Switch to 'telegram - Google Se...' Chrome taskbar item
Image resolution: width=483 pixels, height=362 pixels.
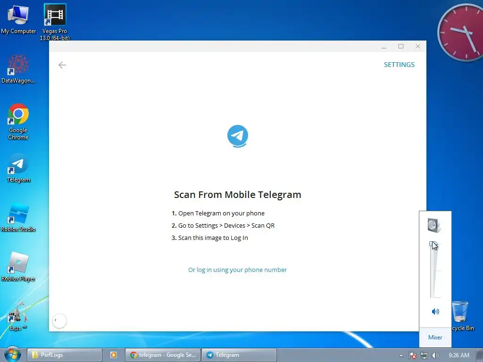(163, 355)
